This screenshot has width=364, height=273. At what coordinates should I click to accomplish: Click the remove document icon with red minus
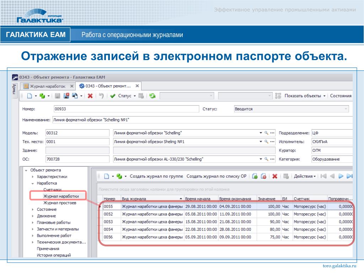pos(263,176)
